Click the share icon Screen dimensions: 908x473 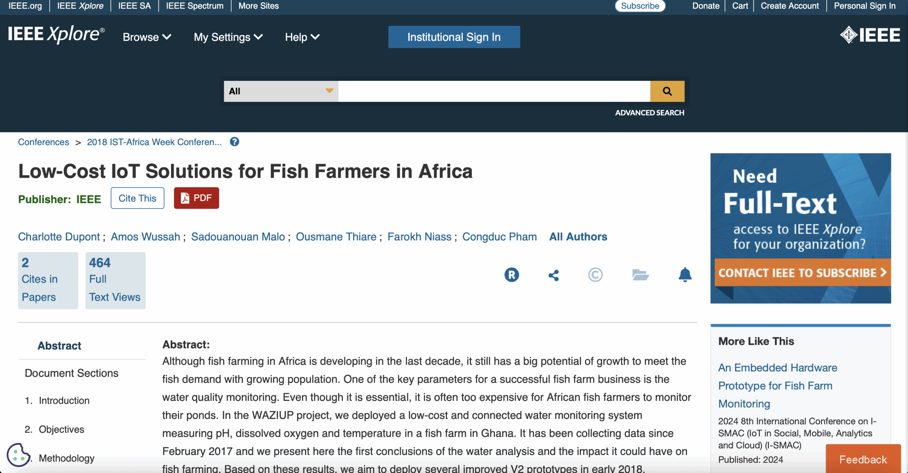[x=553, y=275]
